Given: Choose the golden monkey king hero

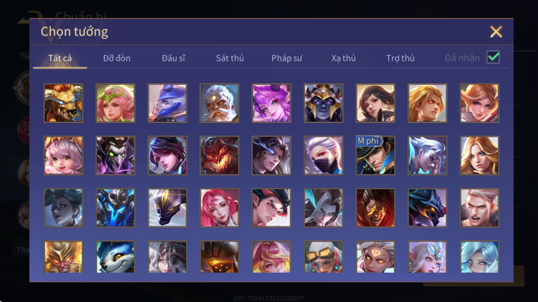Looking at the screenshot, I should click(63, 256).
